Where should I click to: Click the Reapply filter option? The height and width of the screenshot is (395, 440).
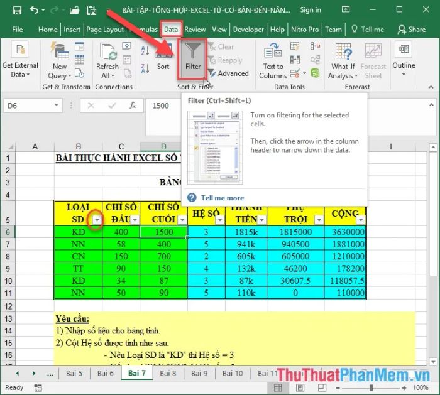225,60
